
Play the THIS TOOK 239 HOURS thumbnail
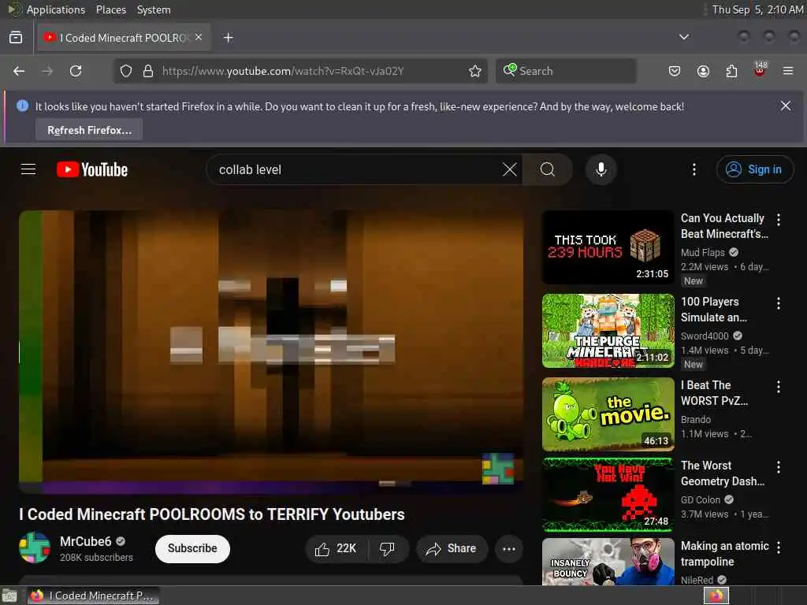608,247
